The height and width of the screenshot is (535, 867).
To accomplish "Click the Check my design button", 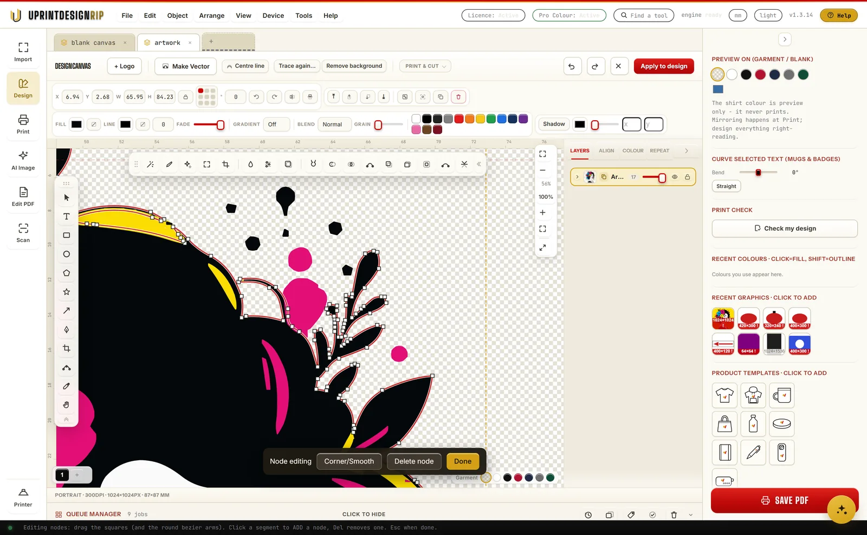I will pyautogui.click(x=785, y=229).
